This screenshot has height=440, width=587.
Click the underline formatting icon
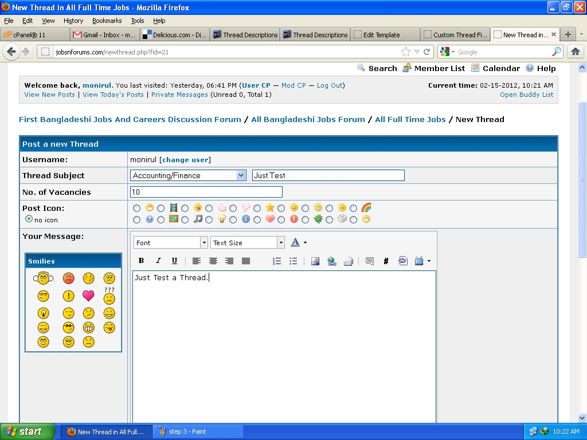click(x=175, y=261)
